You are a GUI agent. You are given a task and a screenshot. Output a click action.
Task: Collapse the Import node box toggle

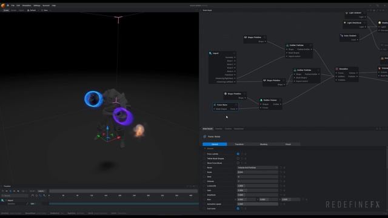point(234,53)
